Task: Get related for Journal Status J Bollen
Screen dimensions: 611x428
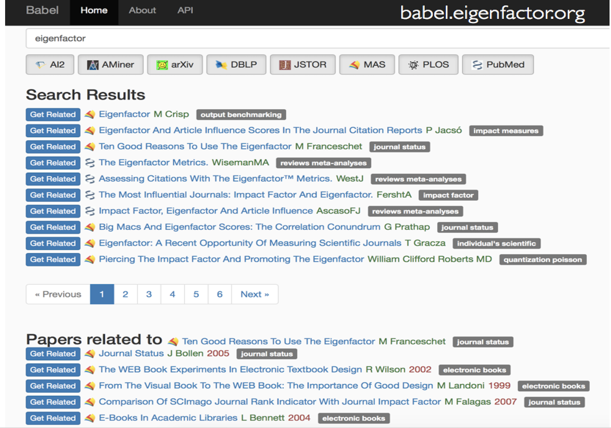Action: (53, 354)
